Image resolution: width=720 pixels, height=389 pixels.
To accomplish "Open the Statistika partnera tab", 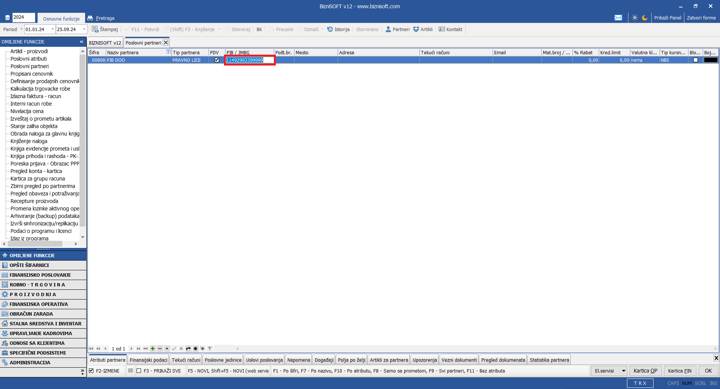I will (x=549, y=360).
